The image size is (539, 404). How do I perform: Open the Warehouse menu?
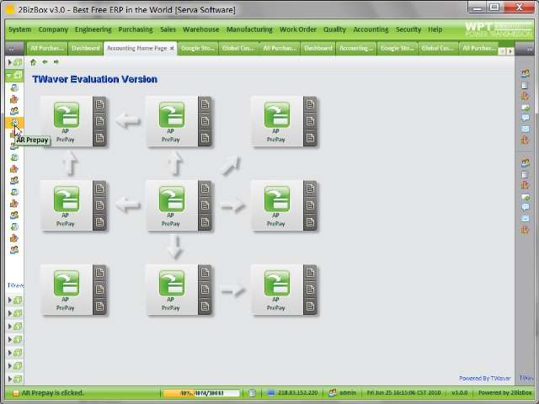tap(200, 29)
